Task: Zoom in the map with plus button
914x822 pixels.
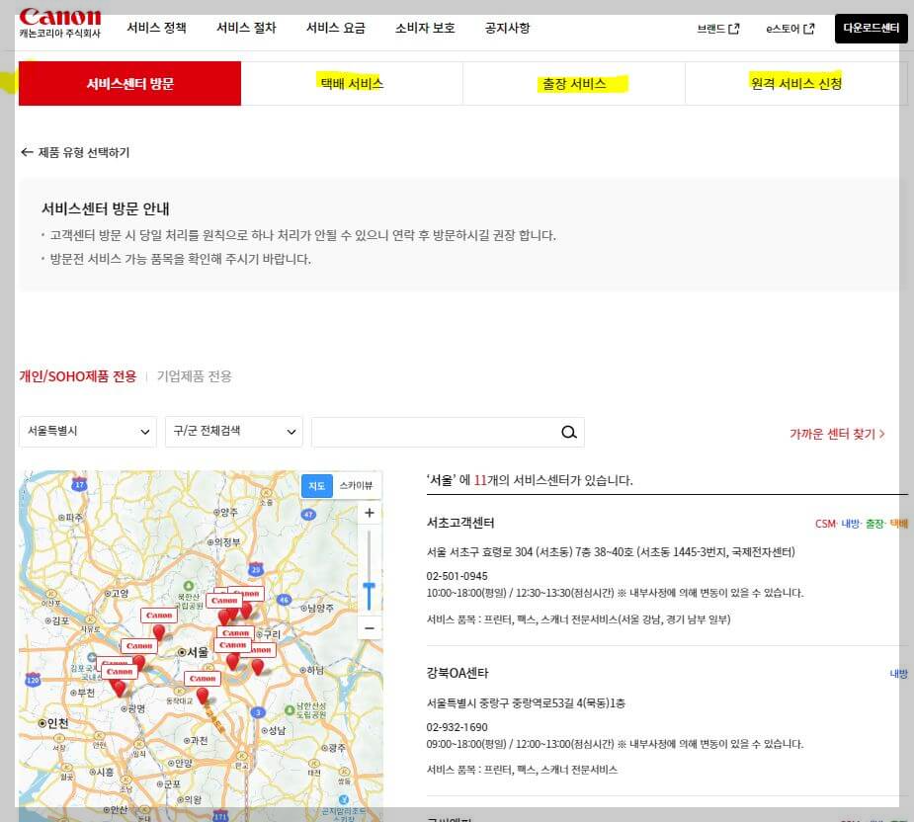Action: click(x=369, y=513)
